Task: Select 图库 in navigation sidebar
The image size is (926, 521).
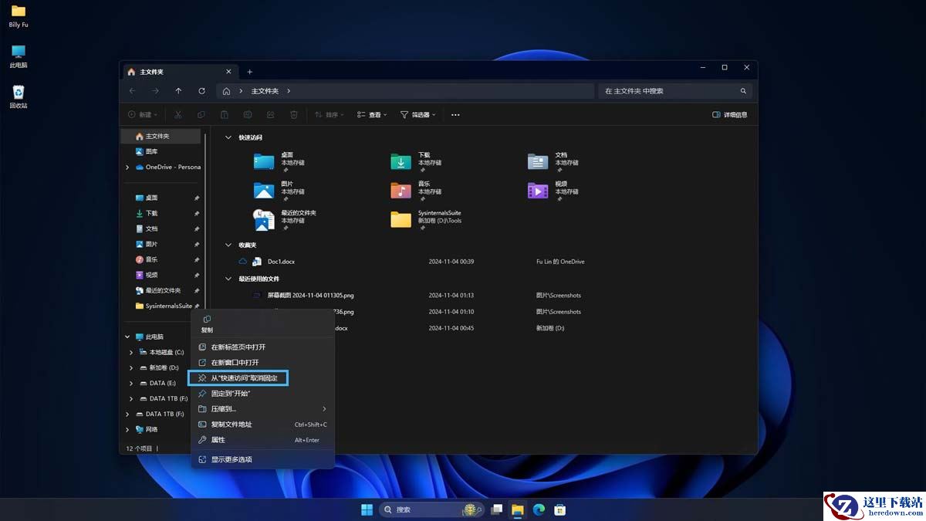Action: 162,152
